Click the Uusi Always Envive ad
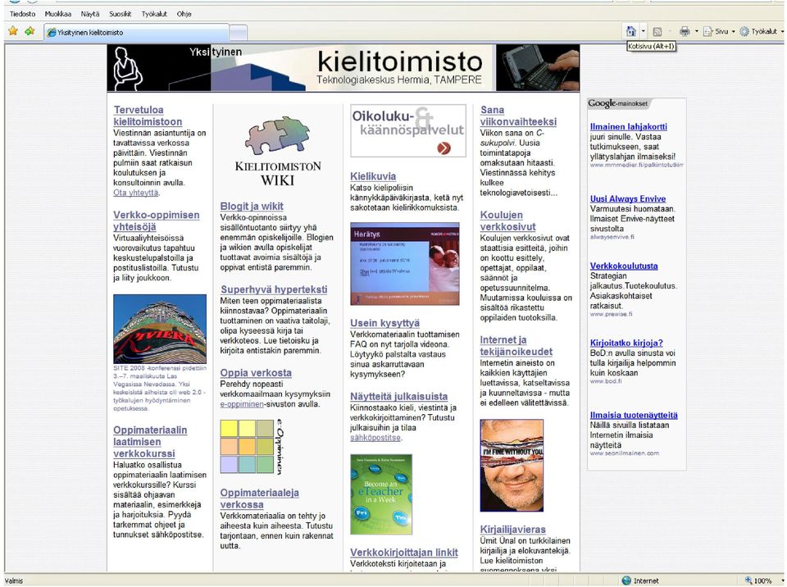787x587 pixels. tap(628, 198)
